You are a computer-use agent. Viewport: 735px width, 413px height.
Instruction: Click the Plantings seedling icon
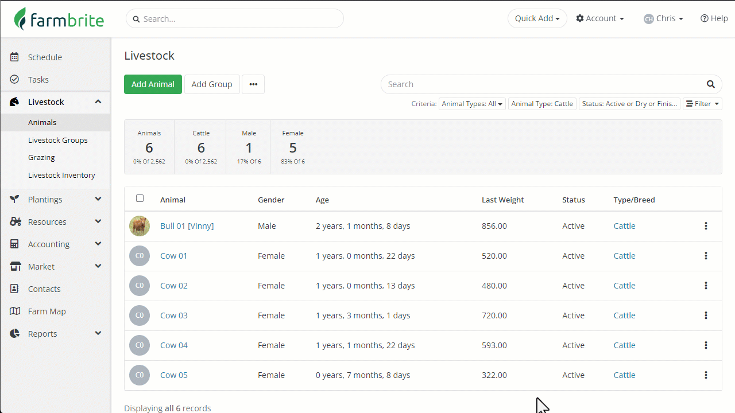coord(15,200)
